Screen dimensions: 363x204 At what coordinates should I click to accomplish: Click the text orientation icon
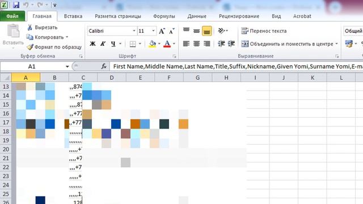click(x=221, y=31)
